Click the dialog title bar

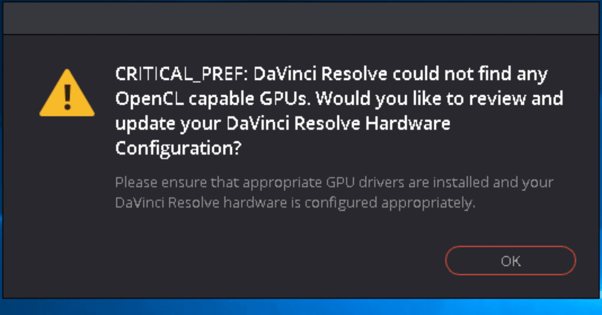tap(301, 19)
